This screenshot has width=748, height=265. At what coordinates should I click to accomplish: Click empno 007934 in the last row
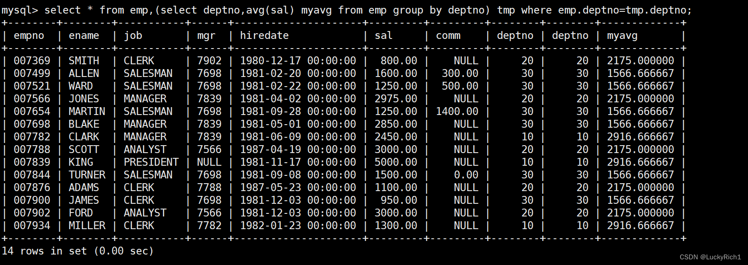(32, 226)
